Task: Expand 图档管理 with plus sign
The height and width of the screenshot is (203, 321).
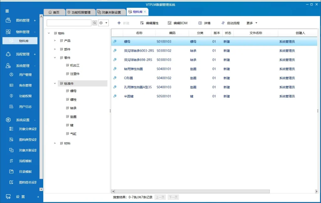Action: click(x=35, y=20)
